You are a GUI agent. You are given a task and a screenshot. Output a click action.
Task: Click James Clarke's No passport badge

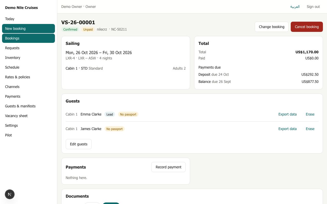[114, 129]
